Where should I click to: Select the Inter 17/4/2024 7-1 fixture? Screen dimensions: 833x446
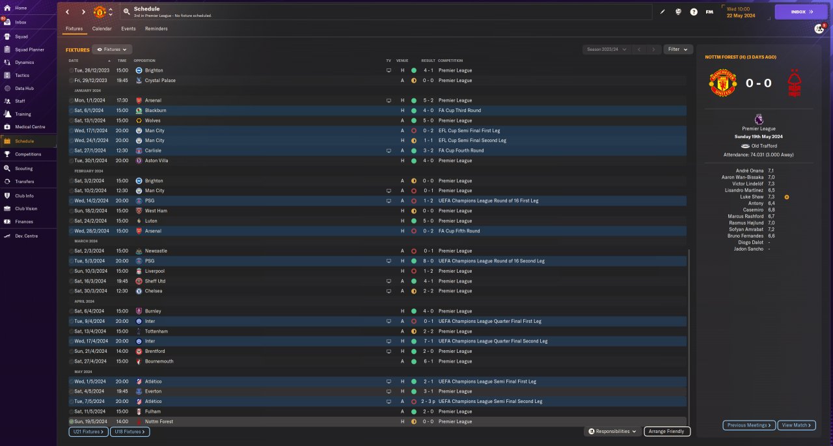[x=377, y=341]
